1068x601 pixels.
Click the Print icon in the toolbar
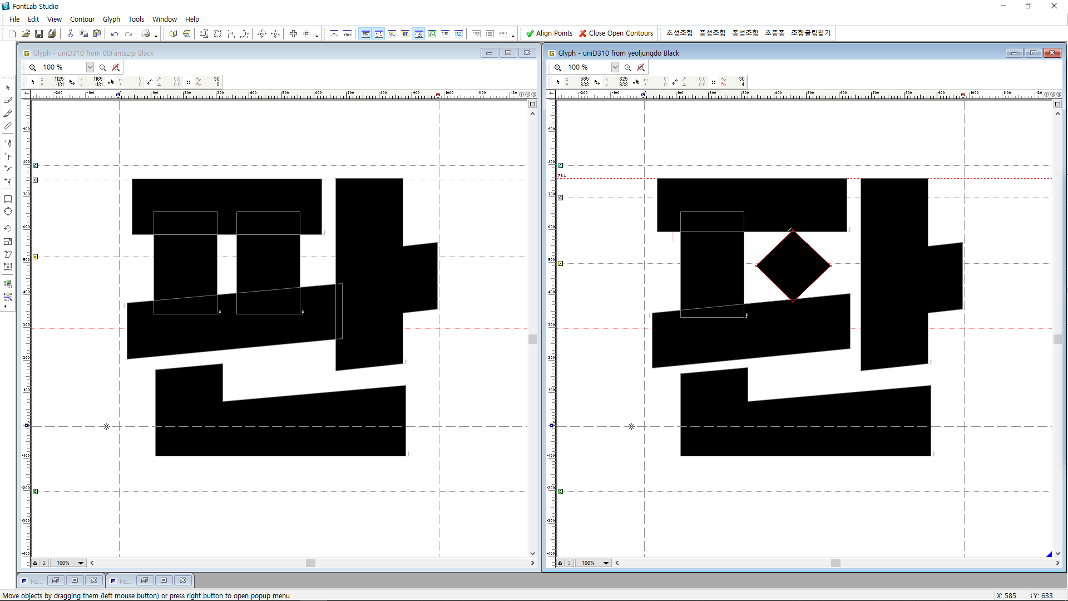(x=146, y=34)
